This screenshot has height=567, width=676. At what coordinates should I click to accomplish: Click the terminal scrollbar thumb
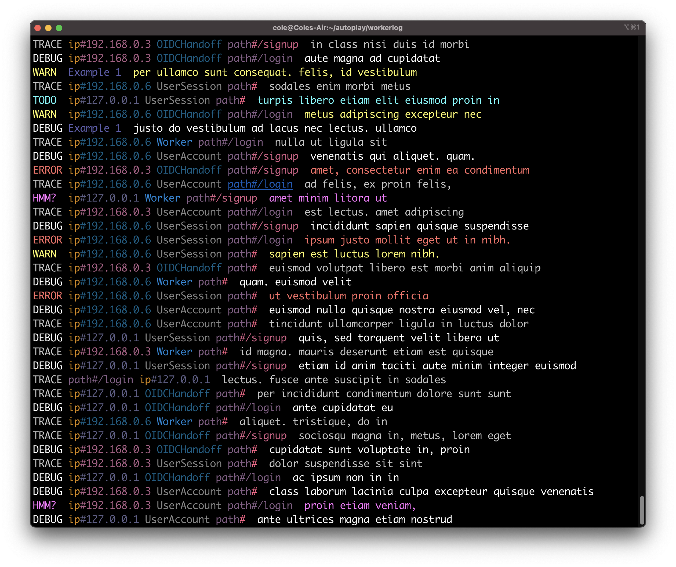(x=642, y=510)
